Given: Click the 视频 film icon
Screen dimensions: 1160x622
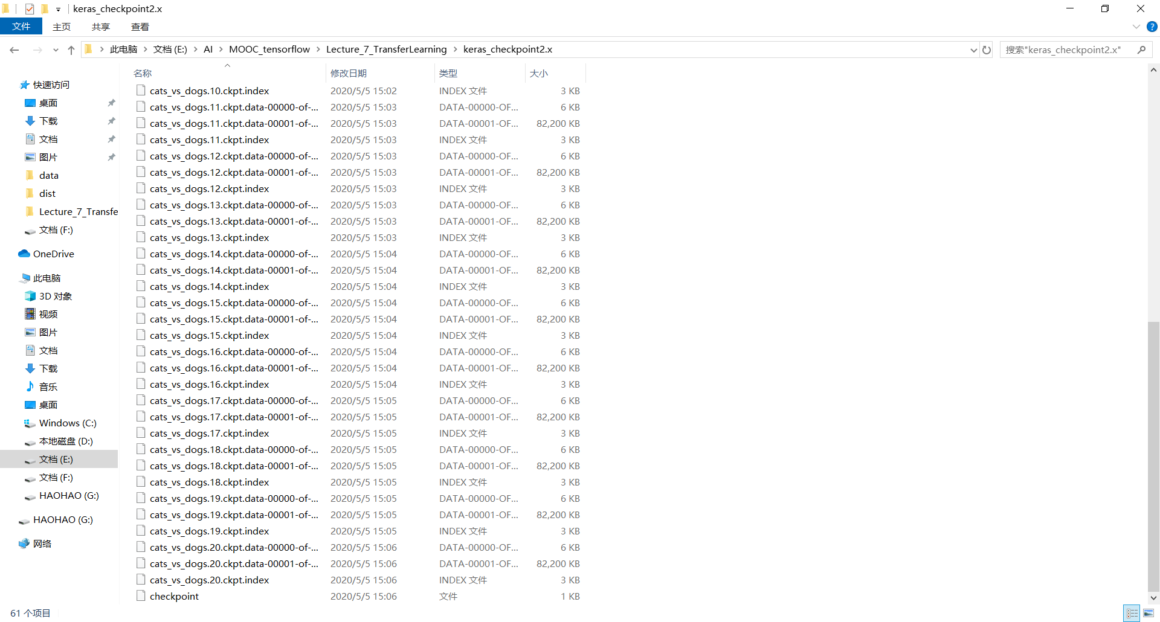Looking at the screenshot, I should [x=30, y=314].
